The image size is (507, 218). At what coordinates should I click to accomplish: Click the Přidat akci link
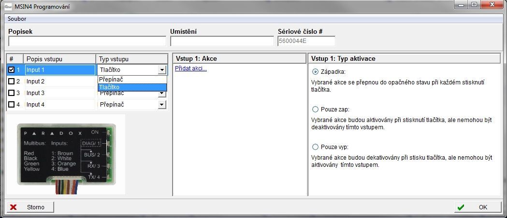[x=190, y=68]
